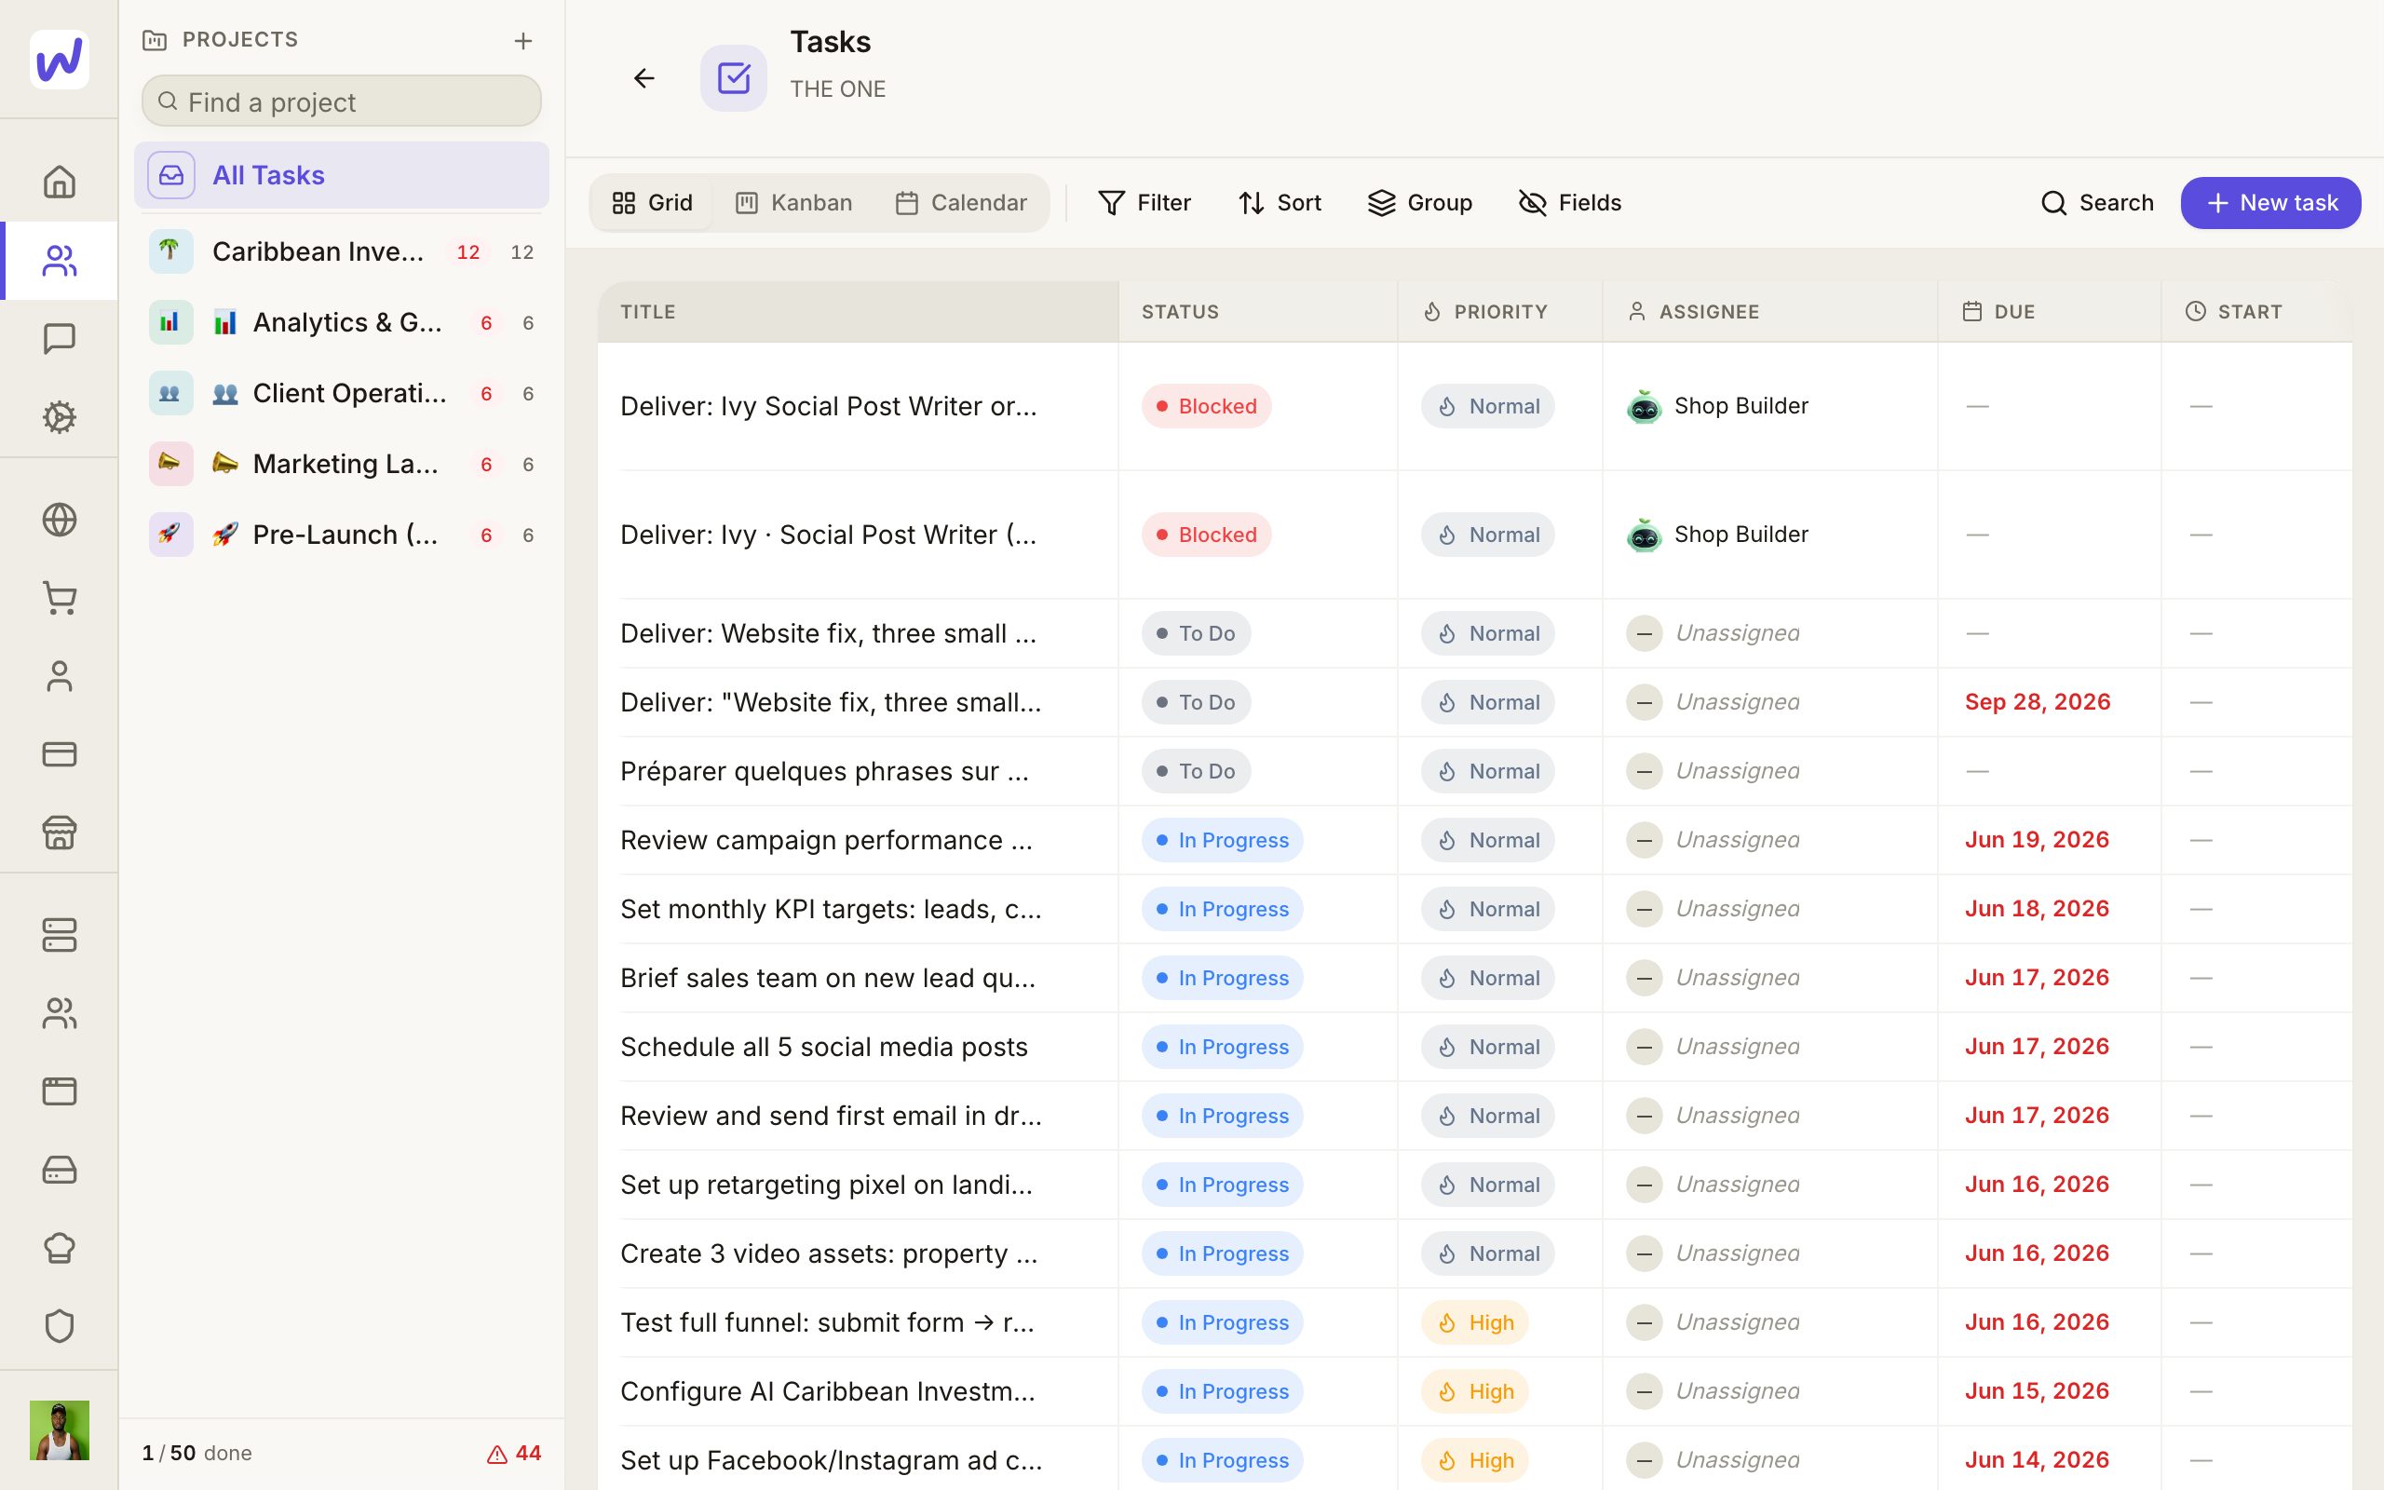Click the back arrow next to Tasks
Screen dimensions: 2384x1490
click(643, 78)
